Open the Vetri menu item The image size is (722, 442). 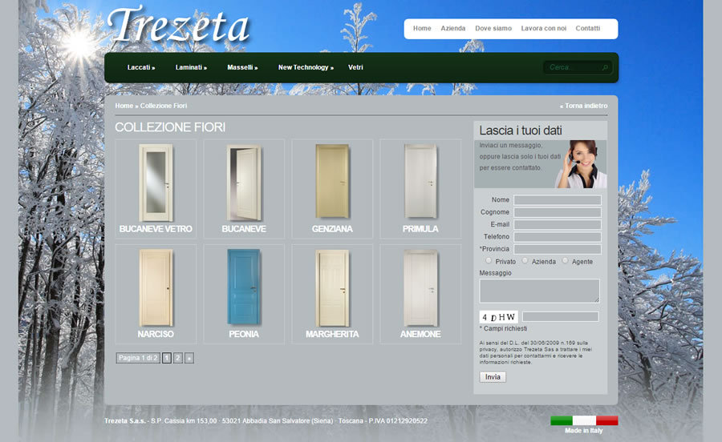(x=355, y=68)
